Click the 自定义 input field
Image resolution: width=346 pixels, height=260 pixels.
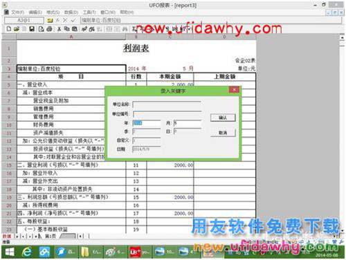pyautogui.click(x=147, y=140)
